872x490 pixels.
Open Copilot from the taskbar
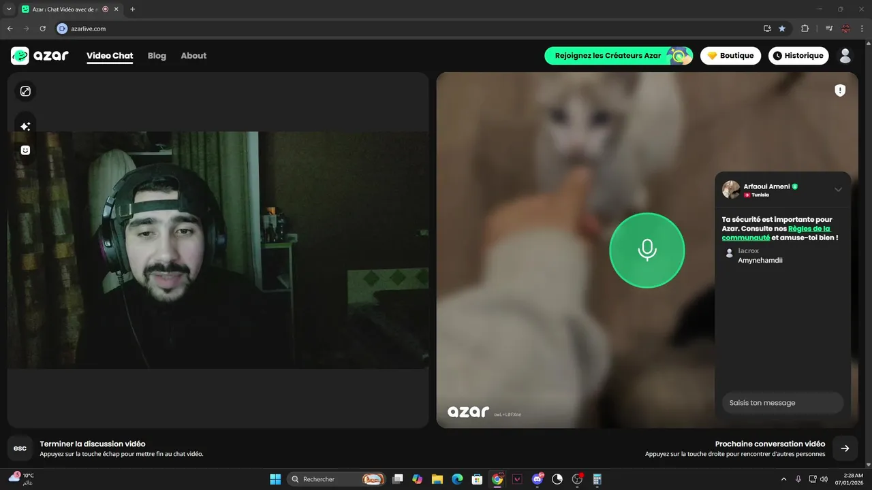tap(418, 479)
